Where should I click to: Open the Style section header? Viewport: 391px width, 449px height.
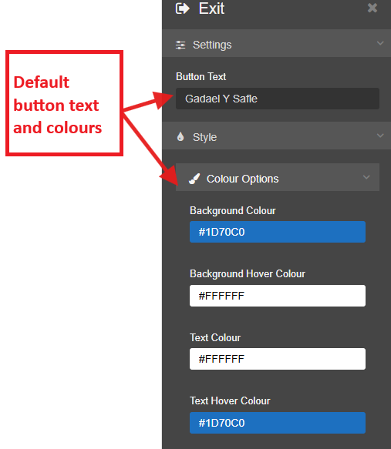276,136
